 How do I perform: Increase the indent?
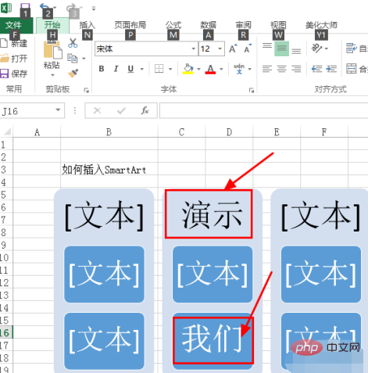[331, 69]
